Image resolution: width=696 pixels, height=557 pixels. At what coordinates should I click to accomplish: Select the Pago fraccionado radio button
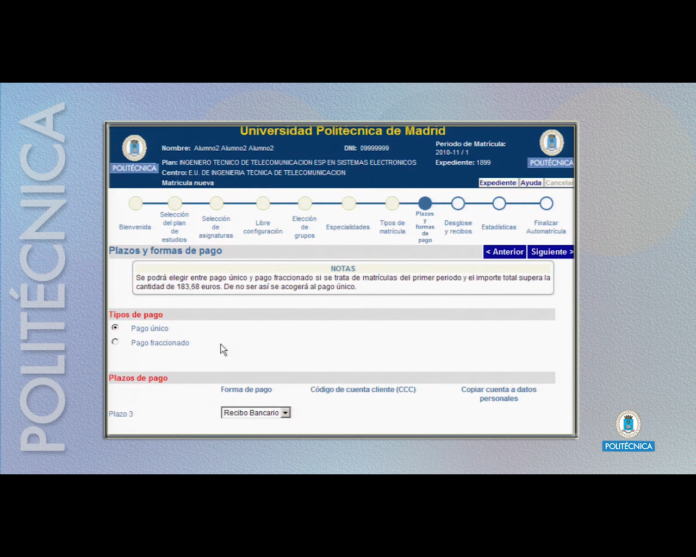[115, 342]
